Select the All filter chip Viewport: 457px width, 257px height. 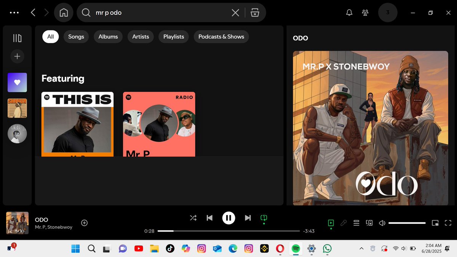tap(51, 37)
